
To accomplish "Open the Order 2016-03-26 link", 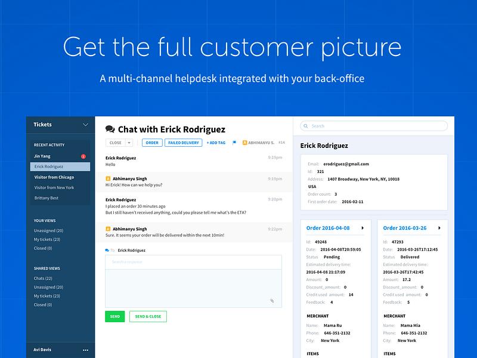I will [405, 228].
